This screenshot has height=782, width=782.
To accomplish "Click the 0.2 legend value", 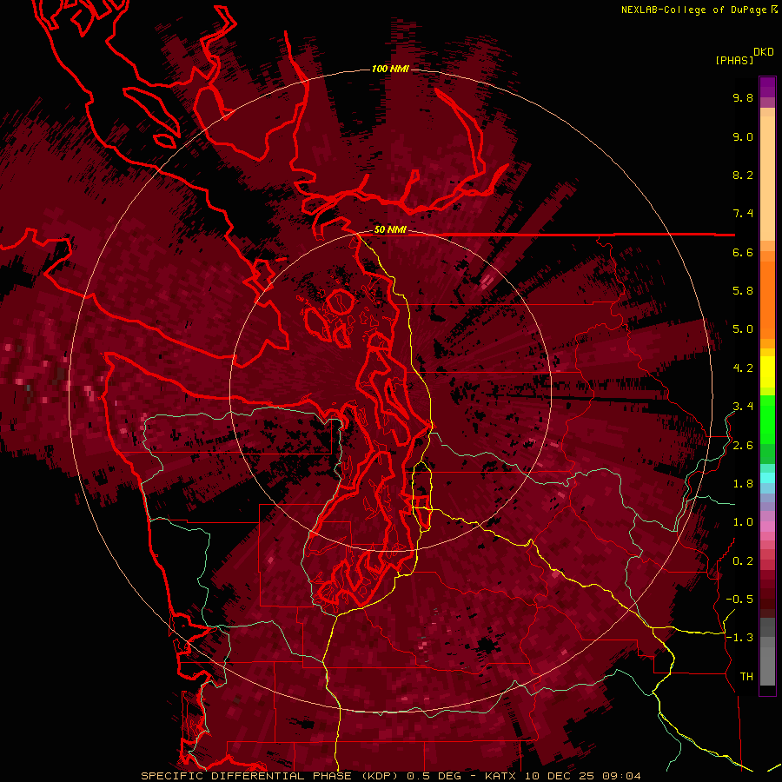I will point(743,561).
